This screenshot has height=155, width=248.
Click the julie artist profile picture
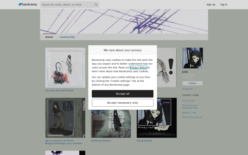tap(193, 58)
